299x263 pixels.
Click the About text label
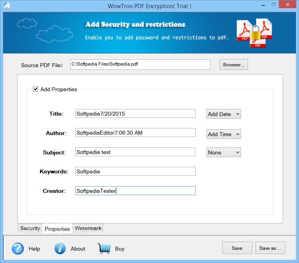tap(78, 249)
